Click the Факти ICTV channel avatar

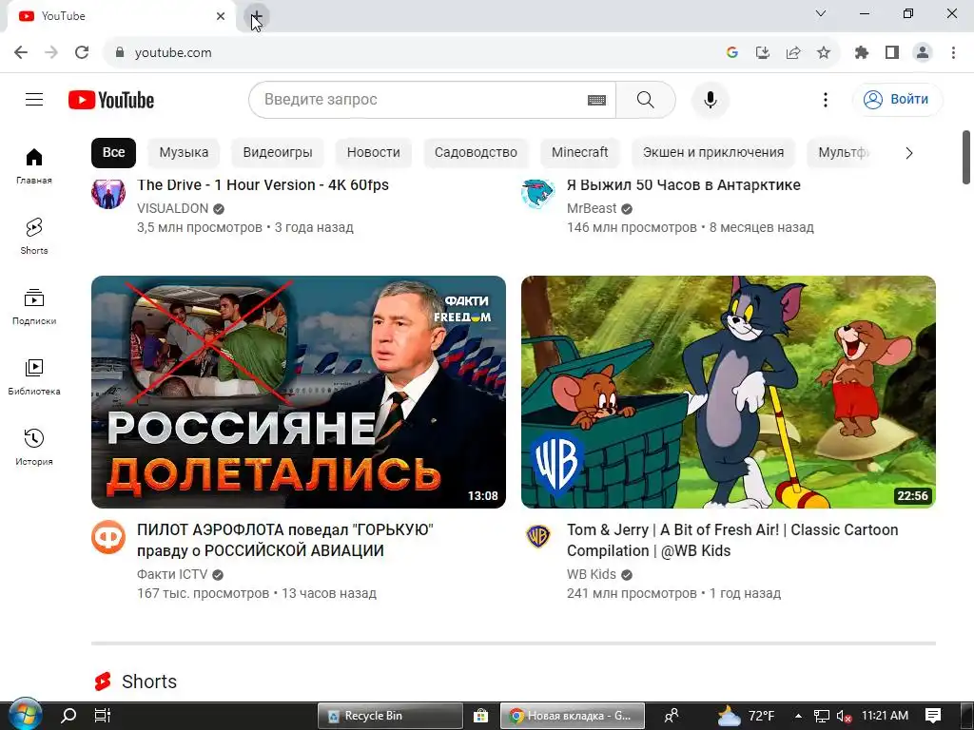click(x=108, y=537)
